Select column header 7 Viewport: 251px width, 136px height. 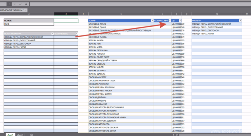[162, 14]
